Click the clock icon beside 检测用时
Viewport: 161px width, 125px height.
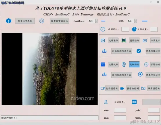point(103,29)
